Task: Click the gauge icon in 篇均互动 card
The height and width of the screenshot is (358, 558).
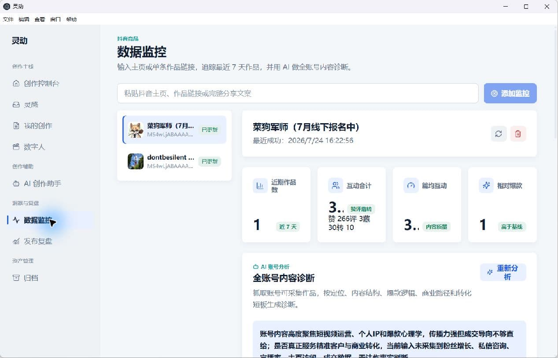Action: point(411,186)
